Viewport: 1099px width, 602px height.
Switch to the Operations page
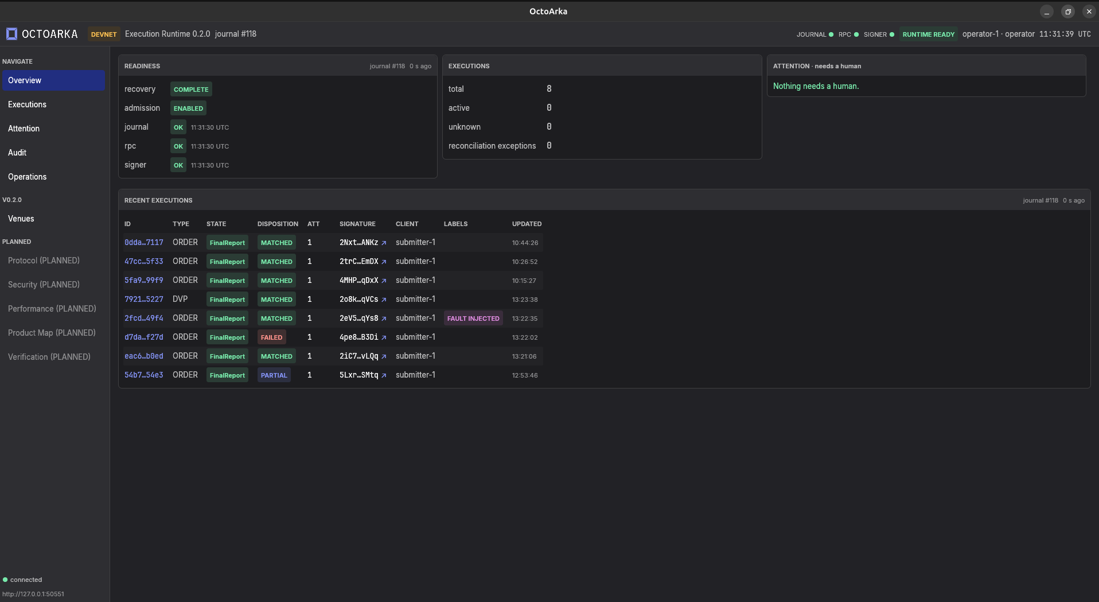(53, 177)
